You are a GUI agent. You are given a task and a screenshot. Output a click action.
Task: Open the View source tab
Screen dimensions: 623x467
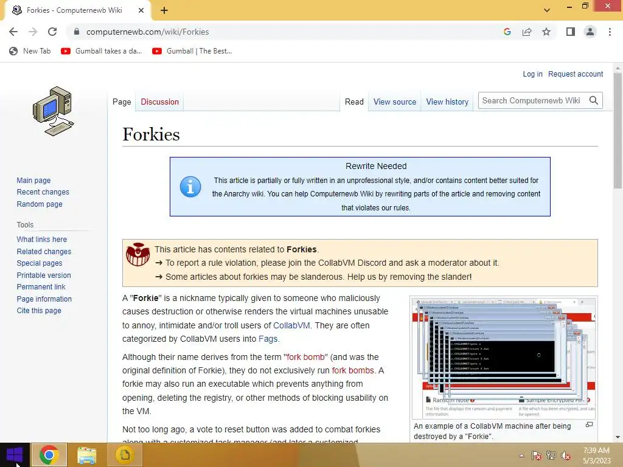[x=394, y=102]
